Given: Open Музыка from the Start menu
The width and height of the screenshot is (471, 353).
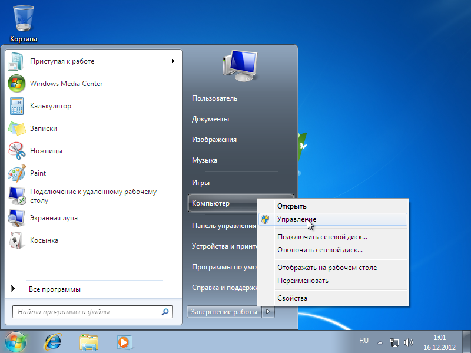Looking at the screenshot, I should click(204, 160).
